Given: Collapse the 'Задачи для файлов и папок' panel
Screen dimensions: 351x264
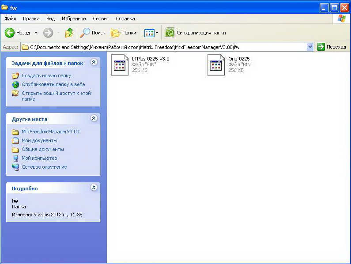Looking at the screenshot, I should pyautogui.click(x=94, y=62).
